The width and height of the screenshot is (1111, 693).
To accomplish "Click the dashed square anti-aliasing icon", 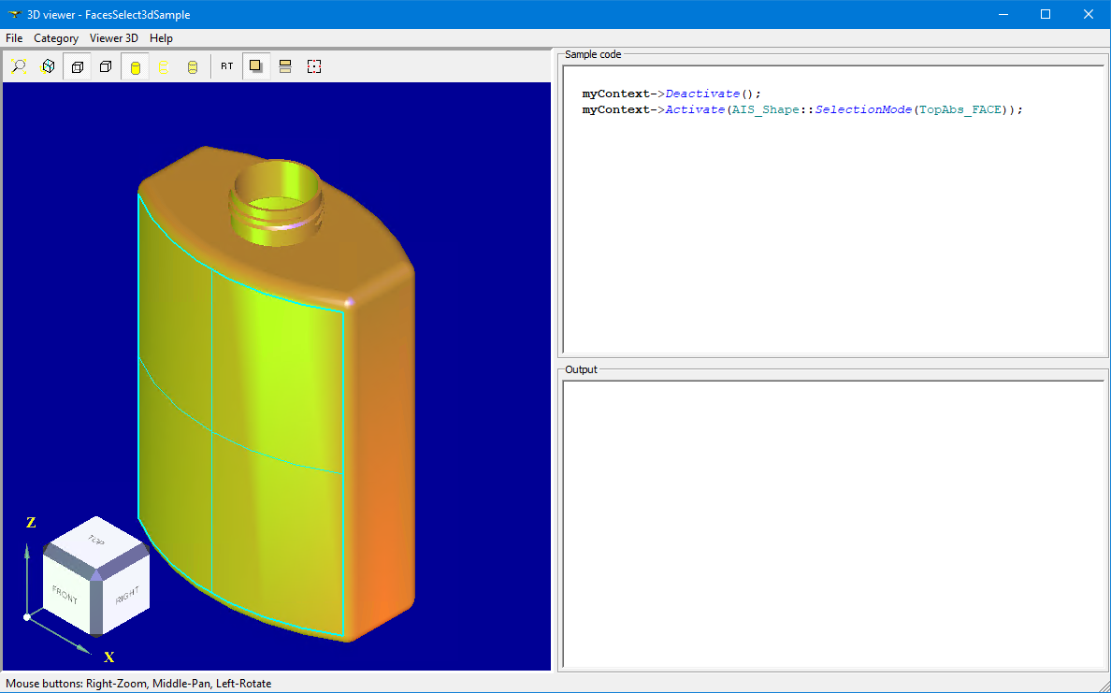I will pyautogui.click(x=314, y=66).
